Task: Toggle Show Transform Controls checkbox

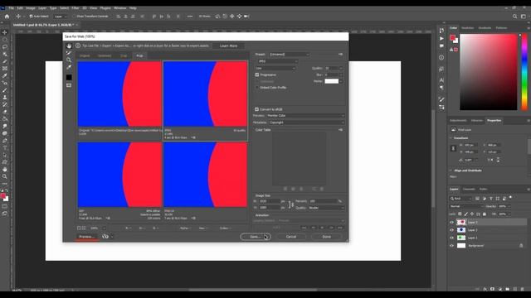Action: 74,17
